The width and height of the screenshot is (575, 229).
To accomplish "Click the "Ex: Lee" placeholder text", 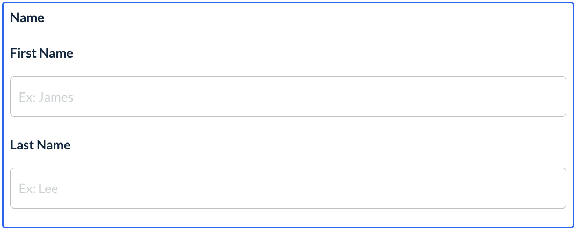I will pos(38,189).
